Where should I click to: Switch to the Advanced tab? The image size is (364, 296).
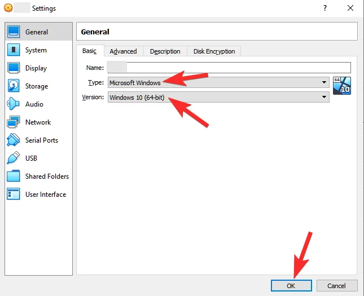click(123, 51)
